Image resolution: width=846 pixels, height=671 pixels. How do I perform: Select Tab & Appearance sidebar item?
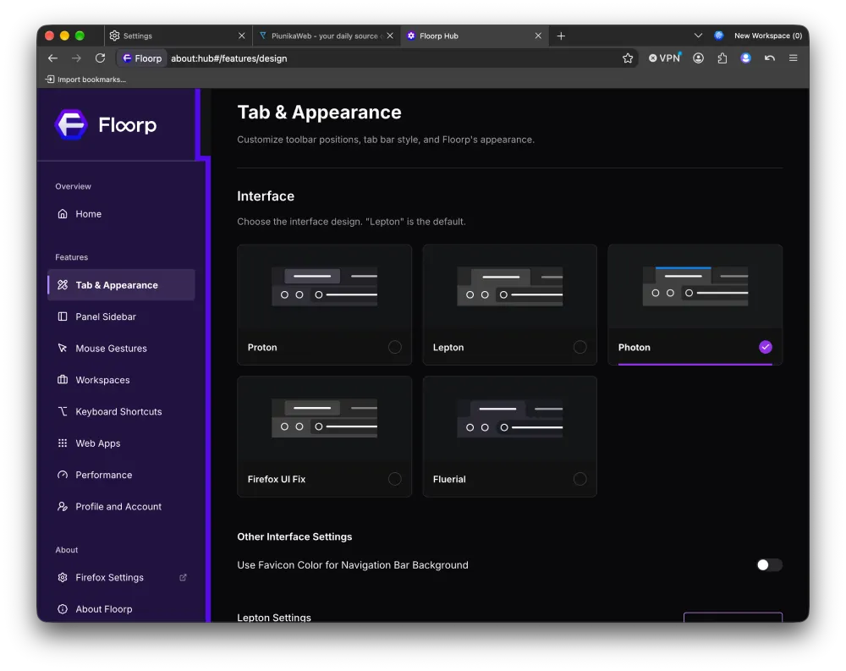[x=121, y=285]
